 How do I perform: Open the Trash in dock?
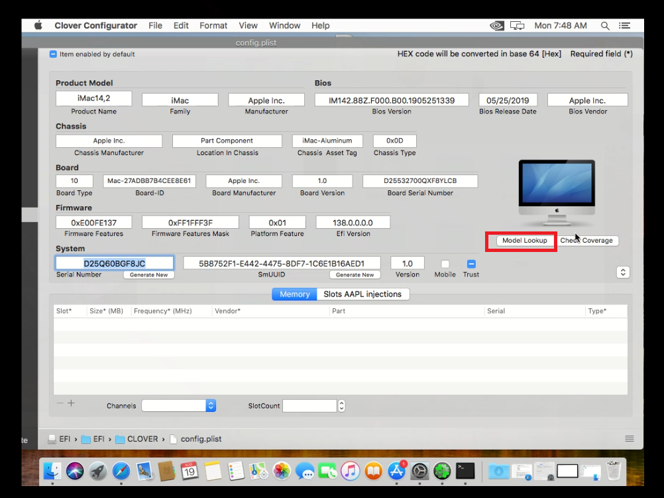(x=613, y=471)
